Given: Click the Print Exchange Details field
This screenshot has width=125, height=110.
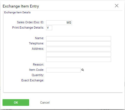Looking at the screenshot, I should [x=49, y=28].
